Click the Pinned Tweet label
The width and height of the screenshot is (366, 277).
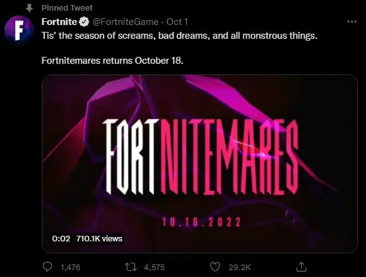click(x=67, y=8)
